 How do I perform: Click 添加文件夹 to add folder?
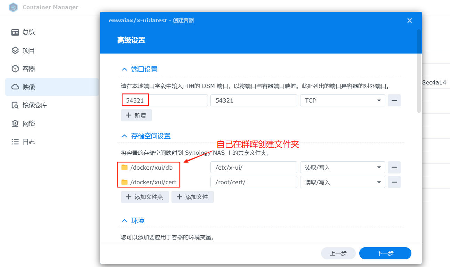(x=145, y=197)
